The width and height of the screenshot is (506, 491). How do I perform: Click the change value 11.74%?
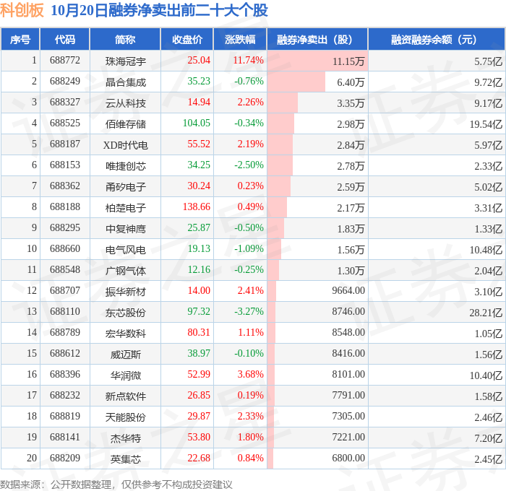[x=248, y=60]
